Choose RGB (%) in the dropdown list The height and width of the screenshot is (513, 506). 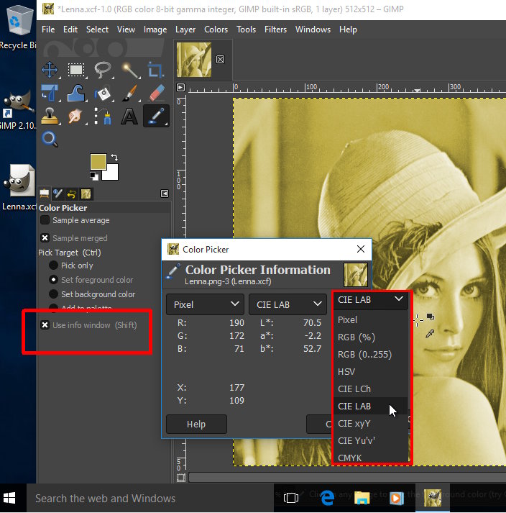point(370,337)
